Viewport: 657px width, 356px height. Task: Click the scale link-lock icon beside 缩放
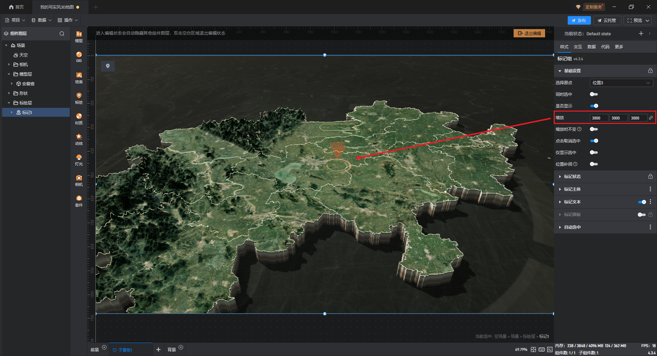pos(650,118)
